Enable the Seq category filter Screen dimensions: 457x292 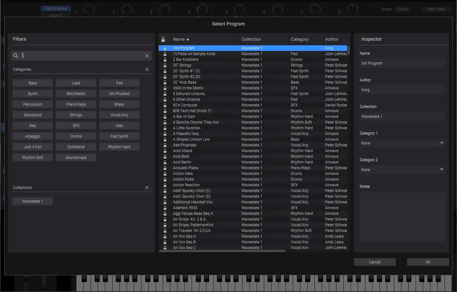pyautogui.click(x=33, y=125)
